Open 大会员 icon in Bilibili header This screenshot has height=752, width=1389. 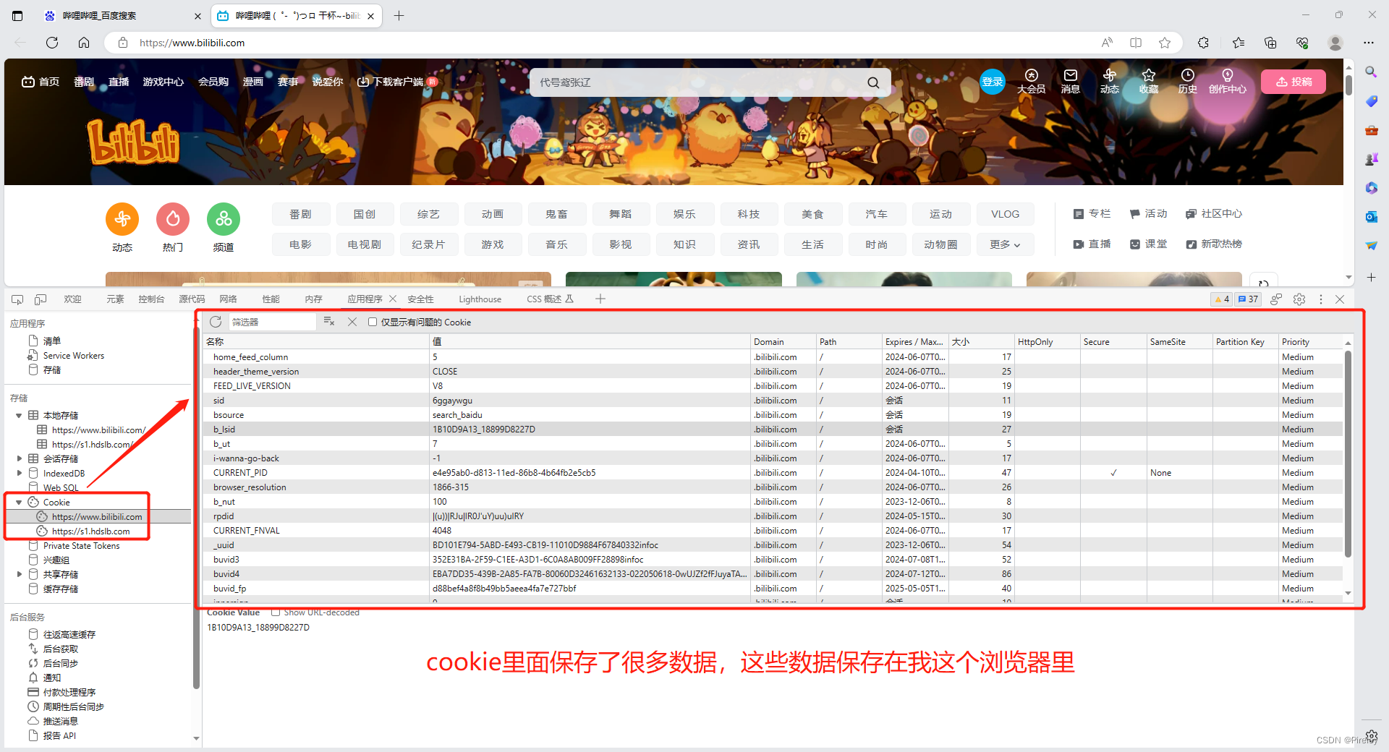1032,81
